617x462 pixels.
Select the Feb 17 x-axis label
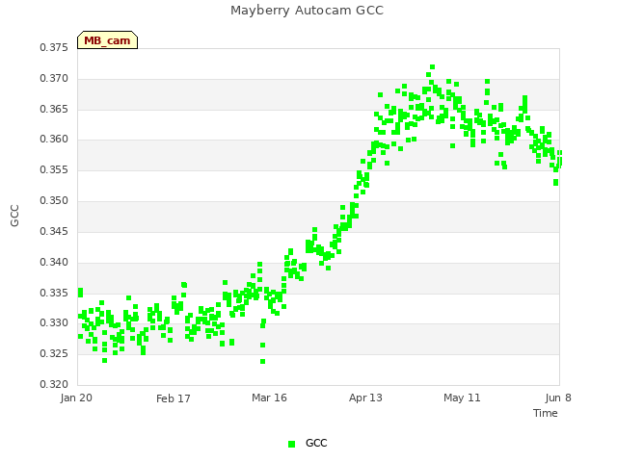coord(174,398)
